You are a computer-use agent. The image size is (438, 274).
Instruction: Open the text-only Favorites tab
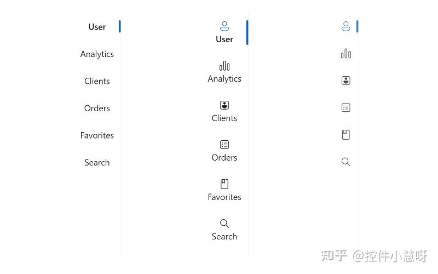click(x=97, y=135)
